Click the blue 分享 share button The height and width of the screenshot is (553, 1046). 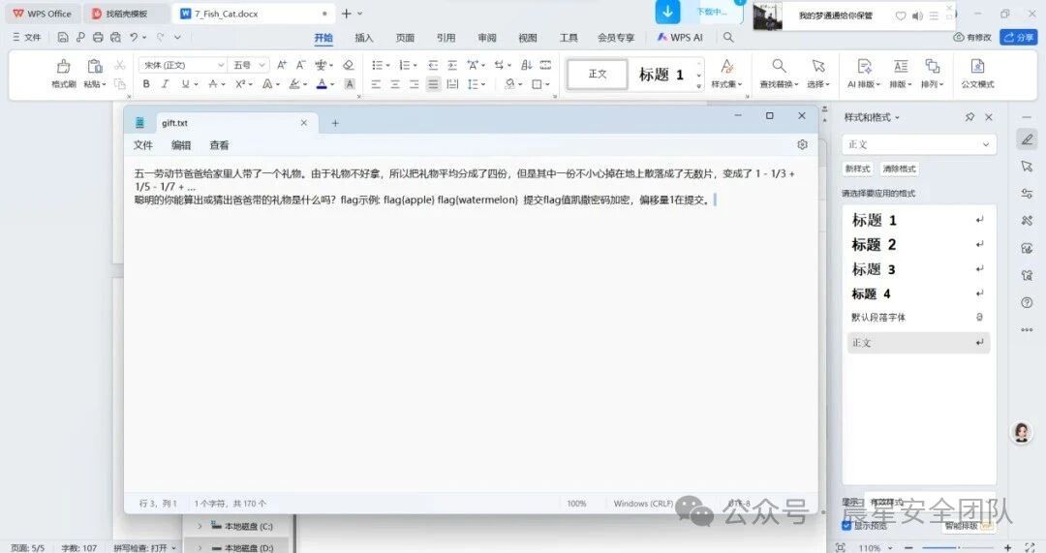click(1019, 37)
